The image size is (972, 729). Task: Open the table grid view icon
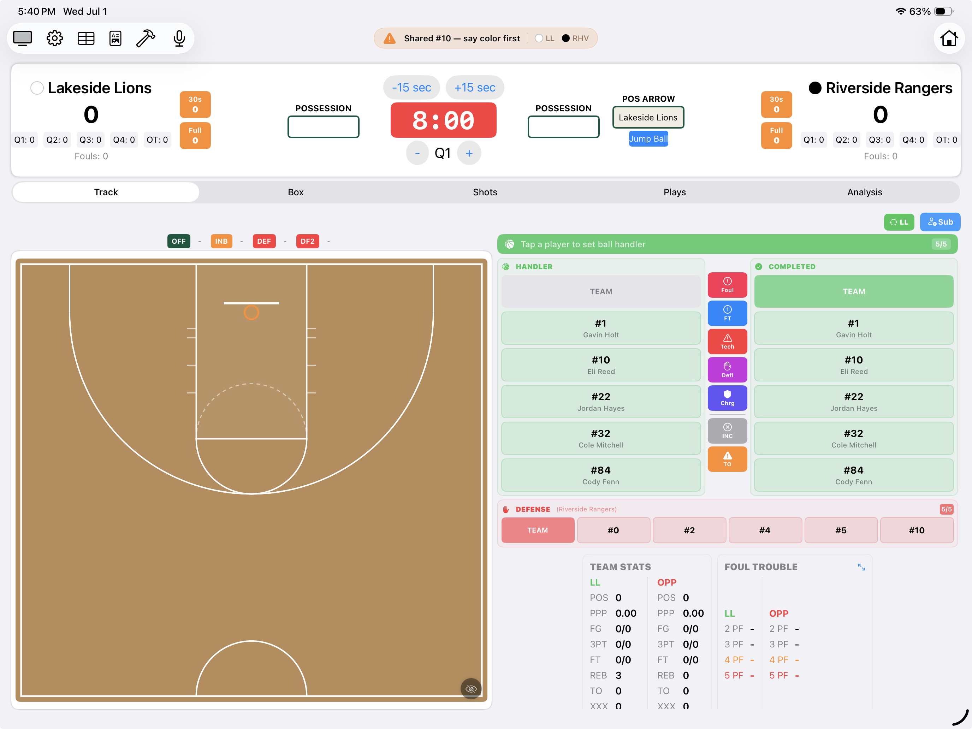click(x=86, y=38)
